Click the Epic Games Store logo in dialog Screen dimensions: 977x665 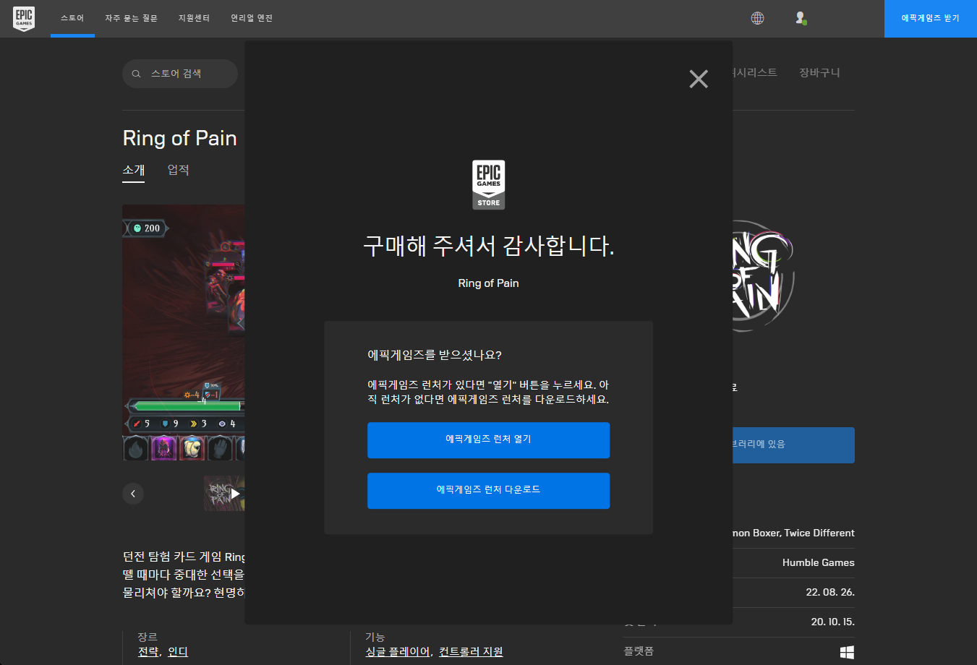pyautogui.click(x=489, y=185)
